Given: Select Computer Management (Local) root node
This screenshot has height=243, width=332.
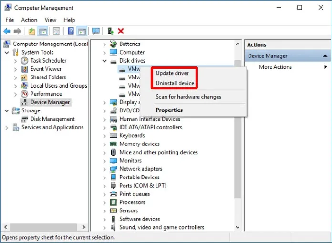Looking at the screenshot, I should [51, 44].
